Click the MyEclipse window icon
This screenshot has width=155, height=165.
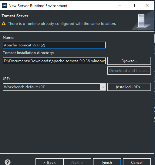point(5,5)
